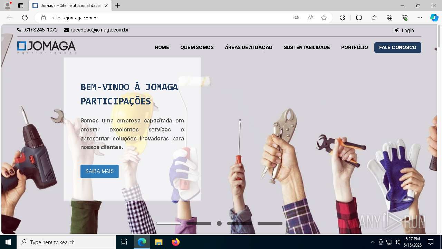Screen dimensions: 442x249
Task: Click the BEM-VINDO À JOMAGA PARTICIPAÇÕES heading
Action: 129,94
